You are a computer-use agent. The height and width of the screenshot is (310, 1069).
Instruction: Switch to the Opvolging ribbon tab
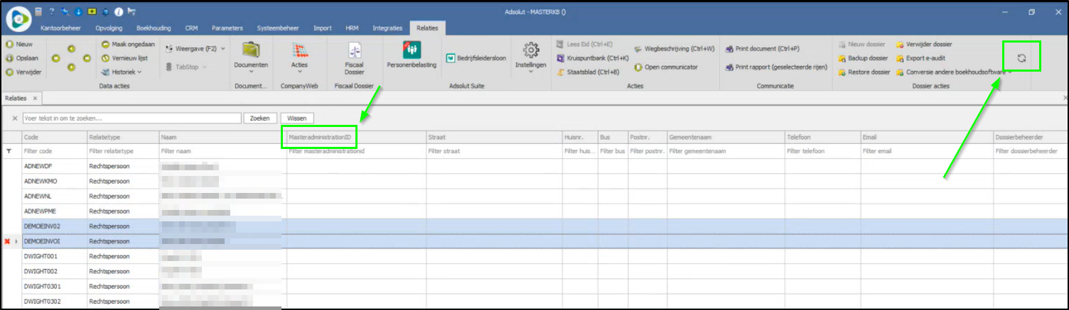coord(109,28)
